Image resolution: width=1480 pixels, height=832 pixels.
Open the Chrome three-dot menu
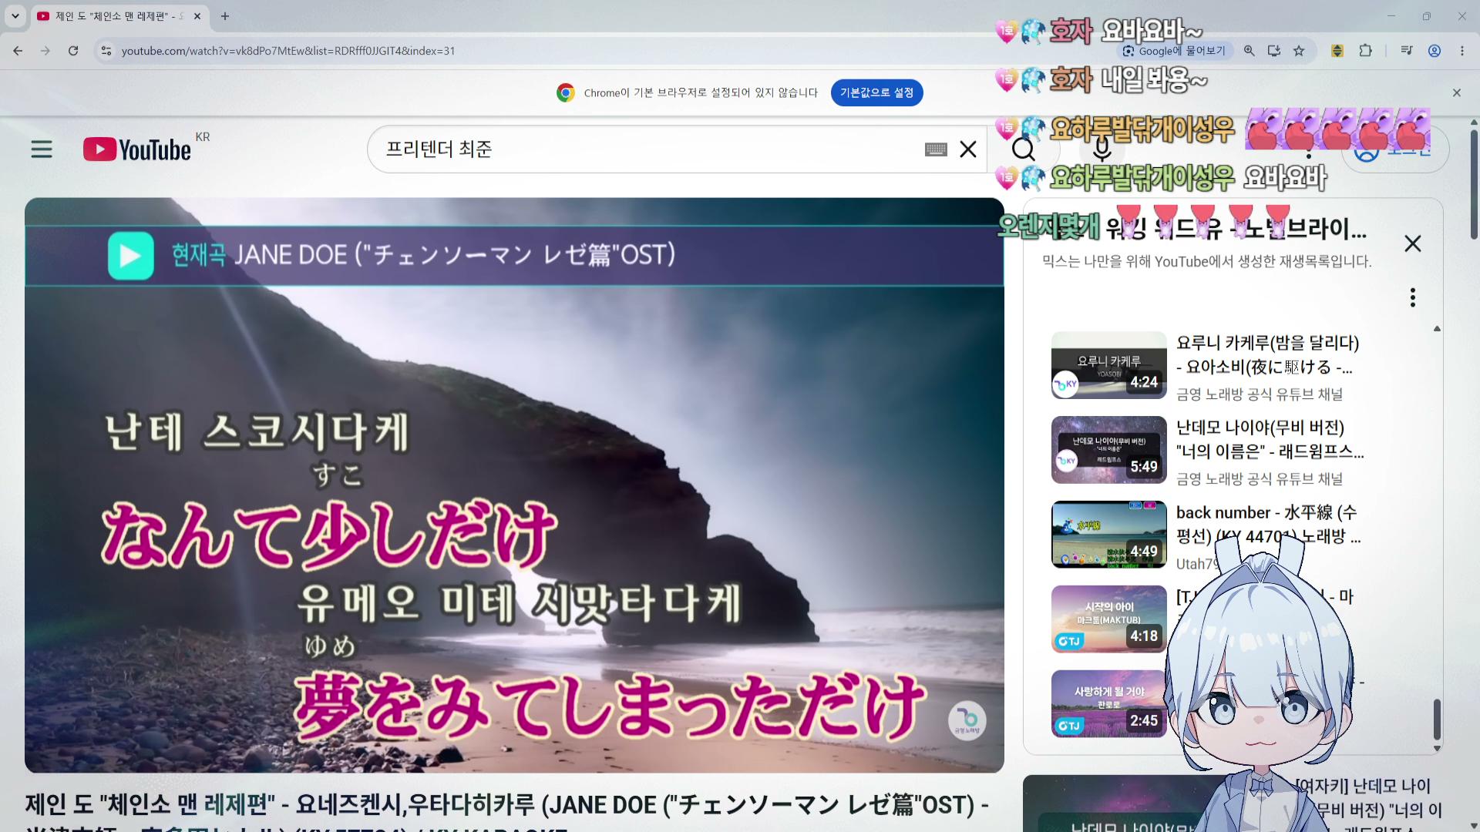click(x=1462, y=51)
